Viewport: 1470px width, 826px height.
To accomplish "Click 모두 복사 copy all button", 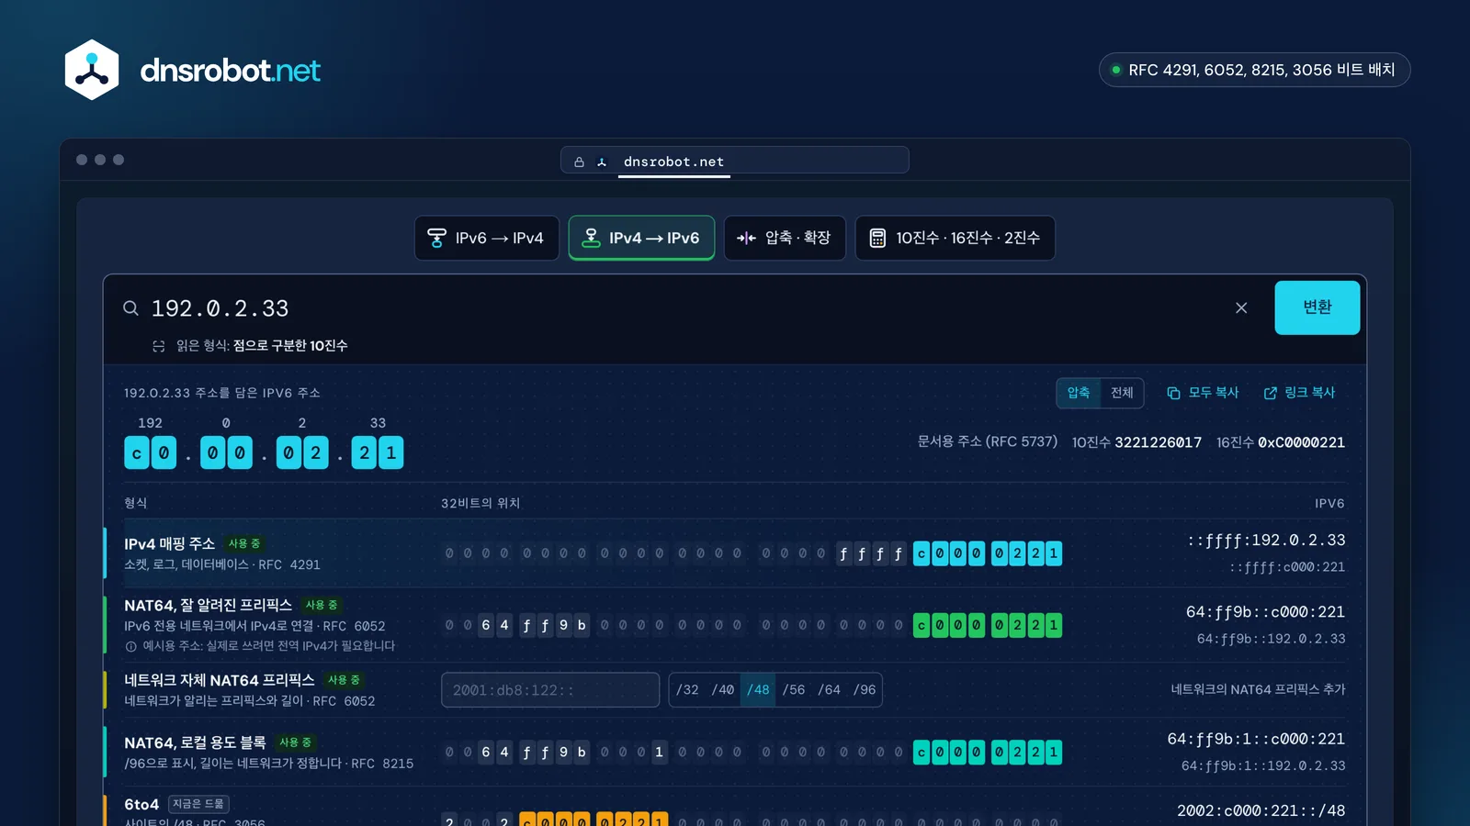I will 1203,393.
